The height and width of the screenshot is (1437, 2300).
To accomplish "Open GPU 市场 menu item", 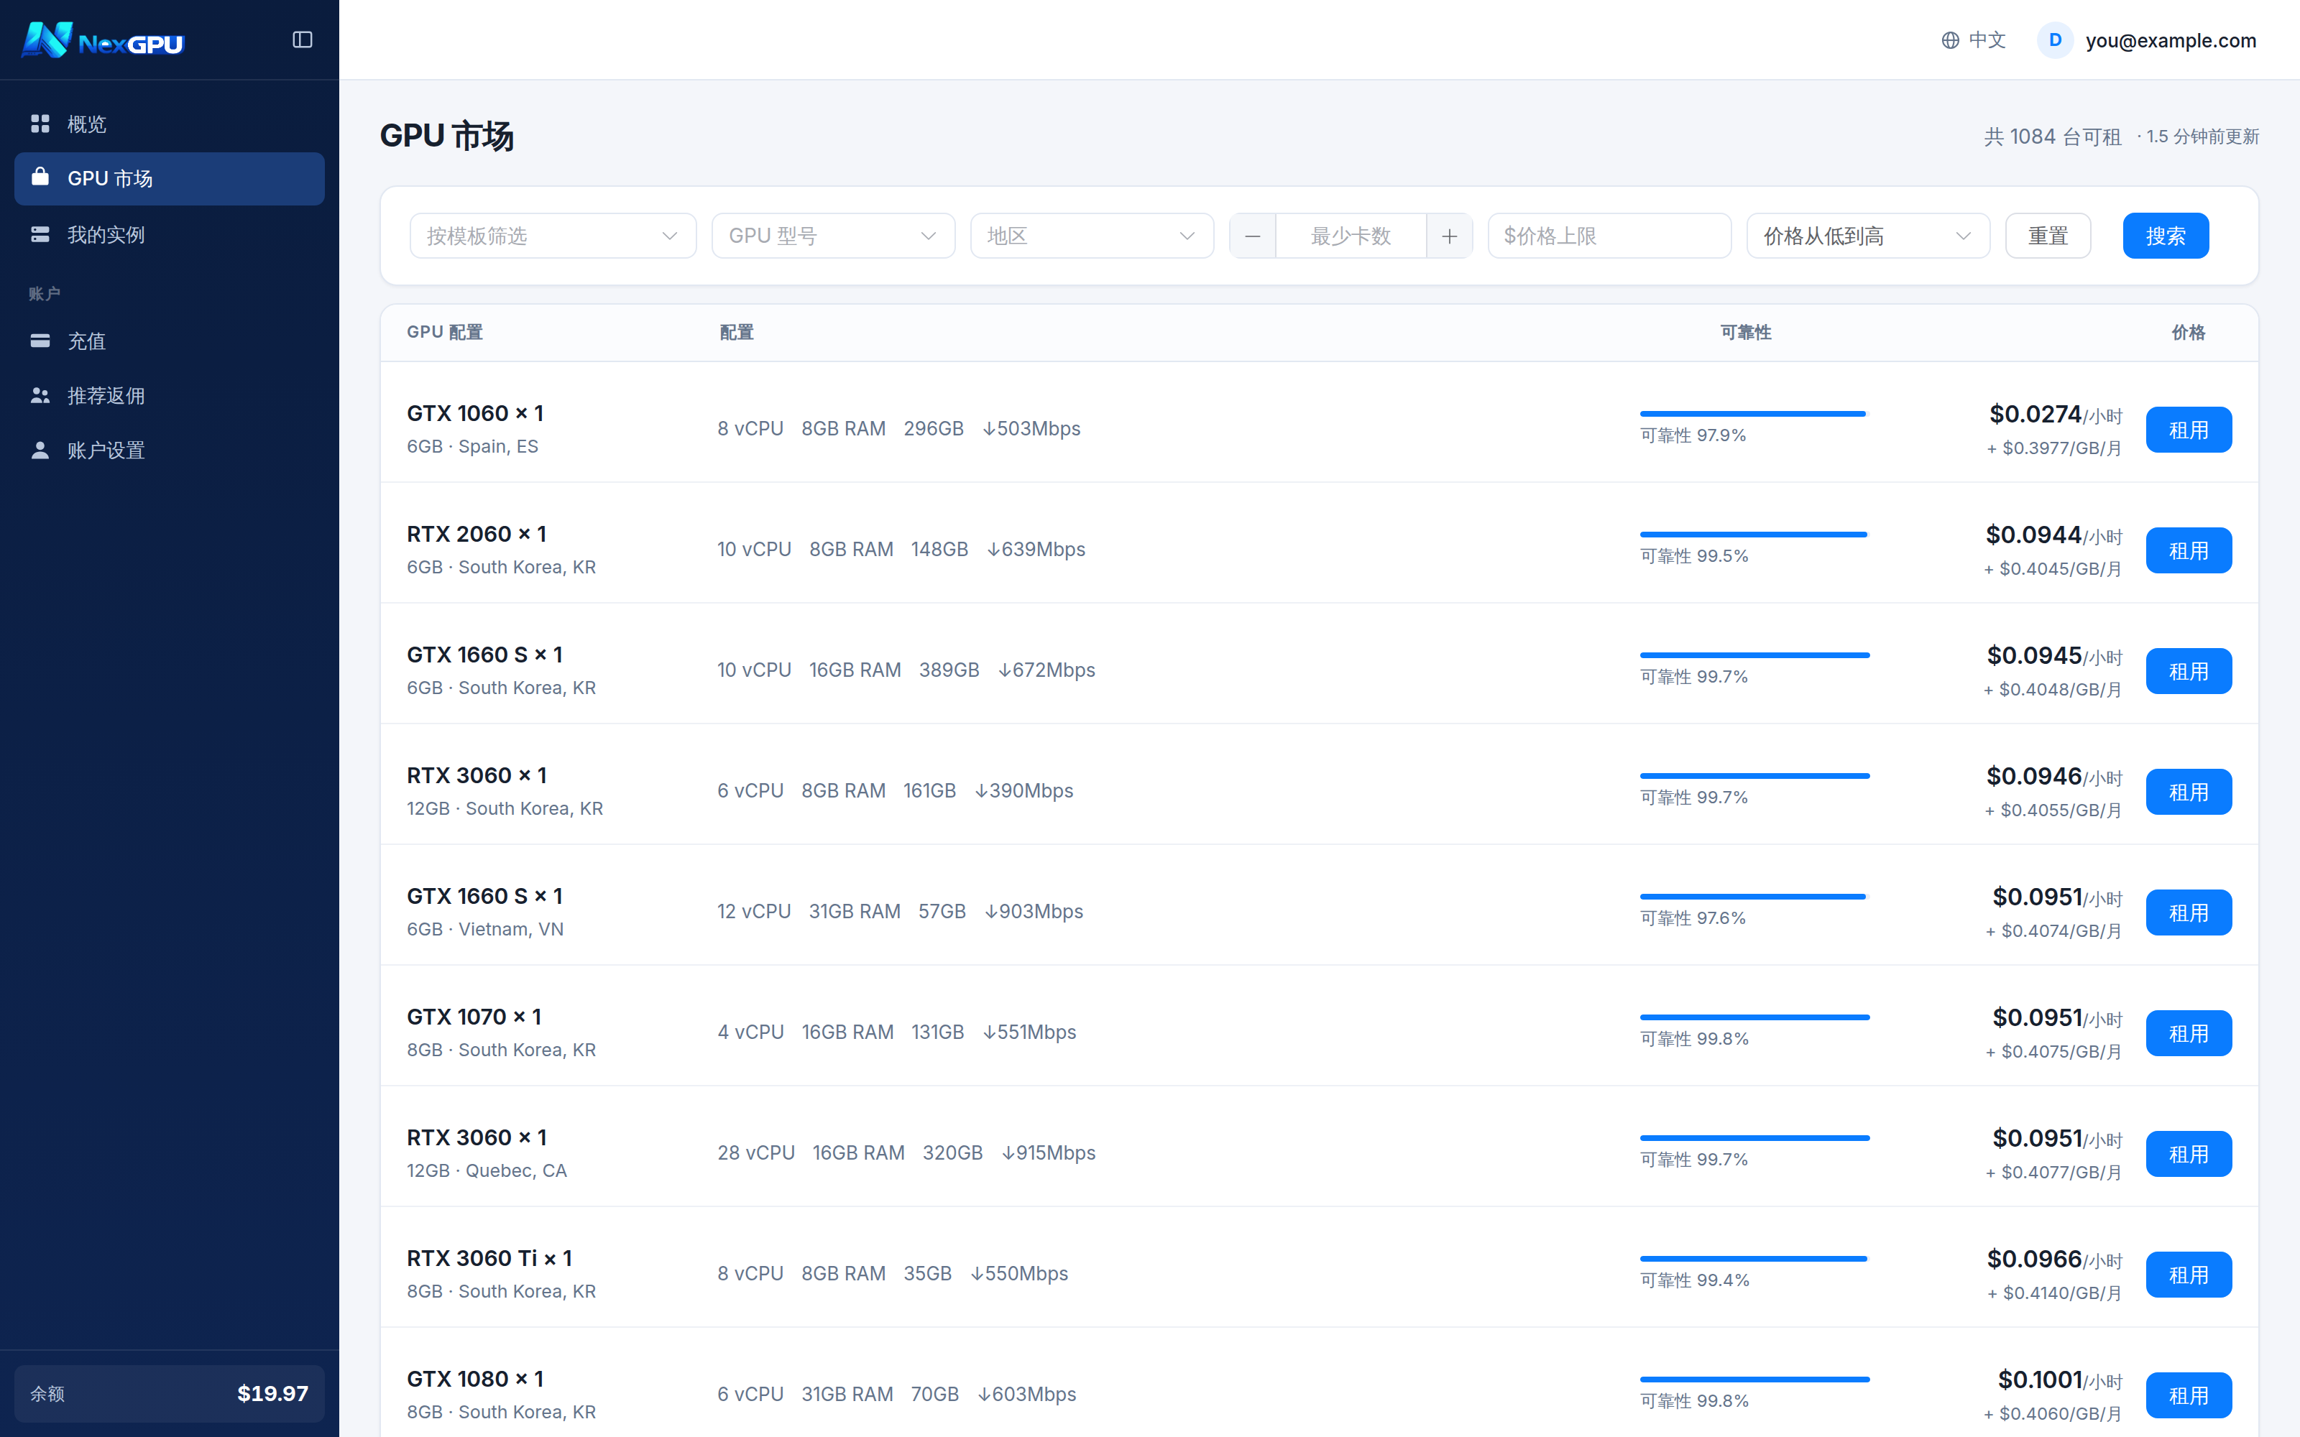I will [169, 179].
